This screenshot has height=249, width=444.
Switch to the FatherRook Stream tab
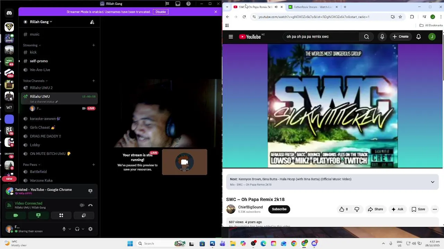tap(313, 7)
